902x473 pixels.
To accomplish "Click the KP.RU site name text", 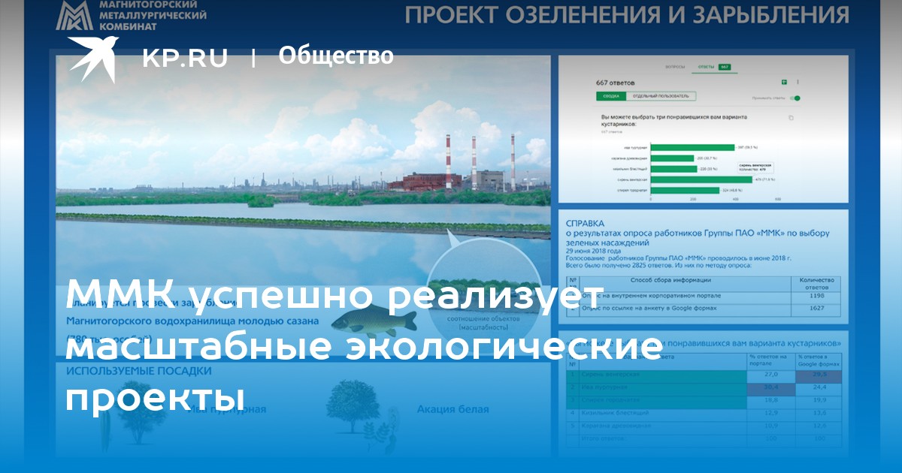I will tap(184, 58).
